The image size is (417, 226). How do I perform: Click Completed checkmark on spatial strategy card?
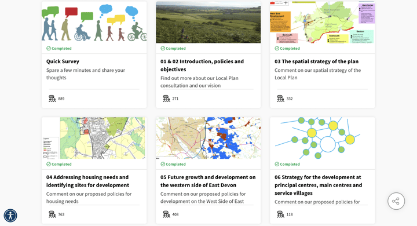(277, 49)
